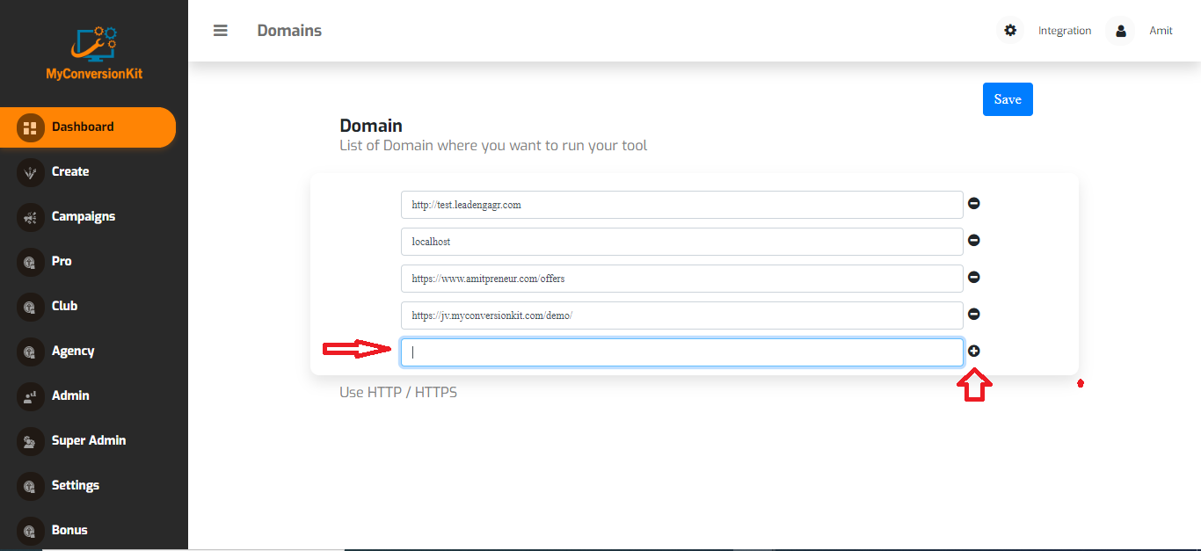Image resolution: width=1201 pixels, height=551 pixels.
Task: Edit the localhost domain field
Action: point(682,242)
